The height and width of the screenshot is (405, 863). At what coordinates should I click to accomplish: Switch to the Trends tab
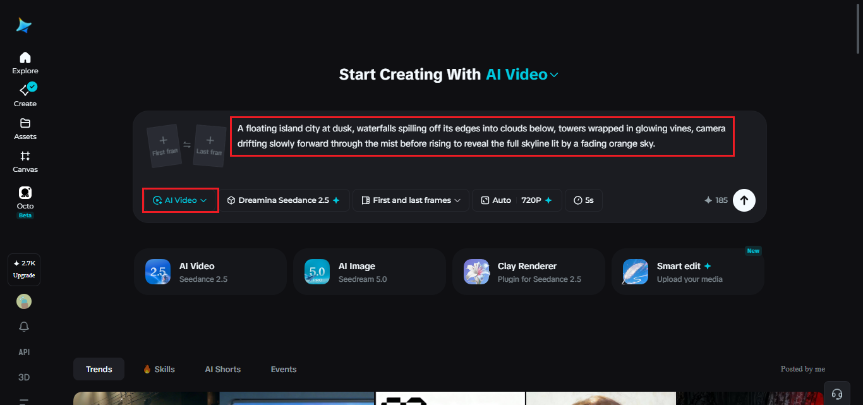[99, 369]
